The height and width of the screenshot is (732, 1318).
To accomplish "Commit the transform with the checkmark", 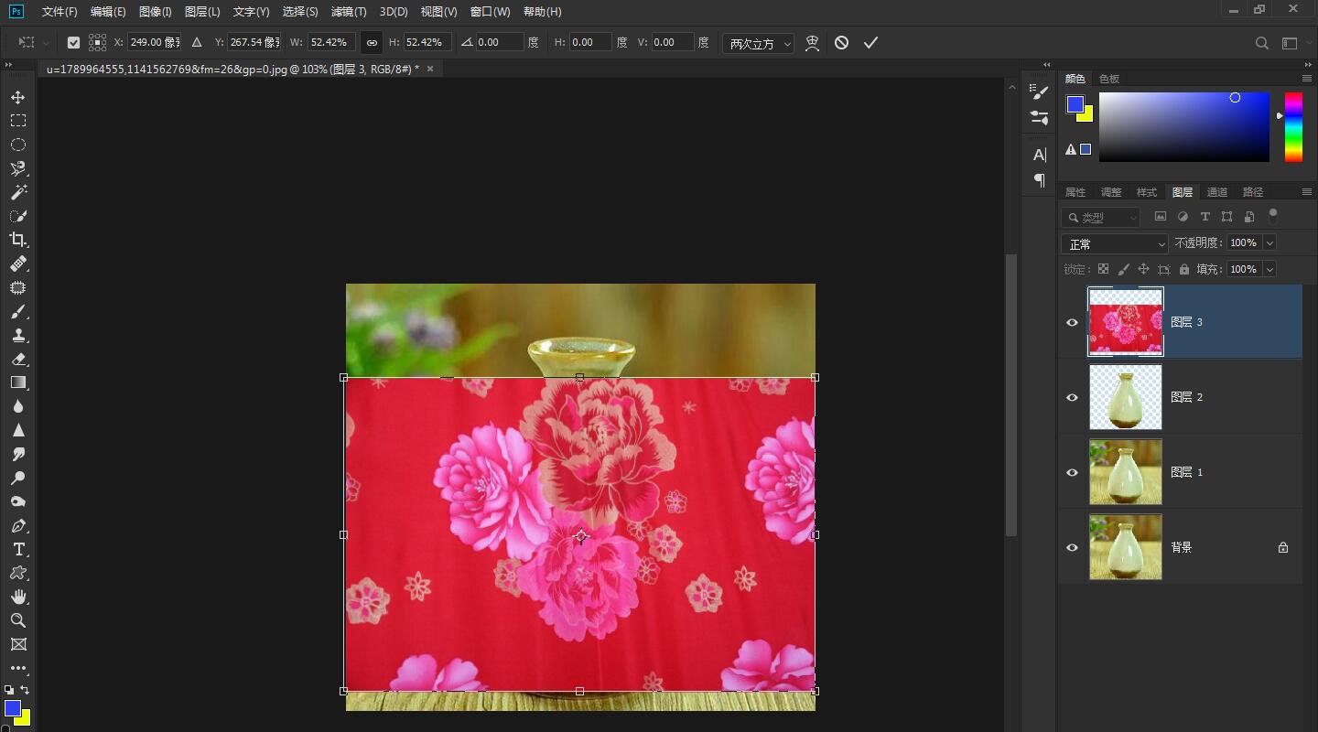I will coord(870,43).
